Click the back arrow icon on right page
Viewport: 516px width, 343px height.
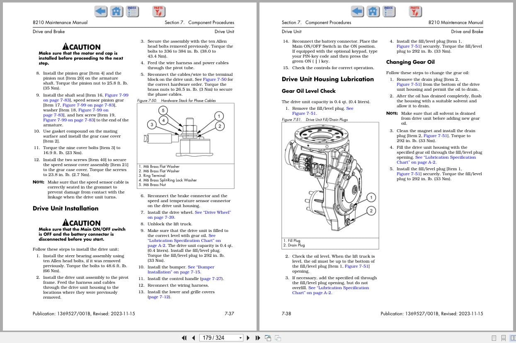(x=357, y=11)
